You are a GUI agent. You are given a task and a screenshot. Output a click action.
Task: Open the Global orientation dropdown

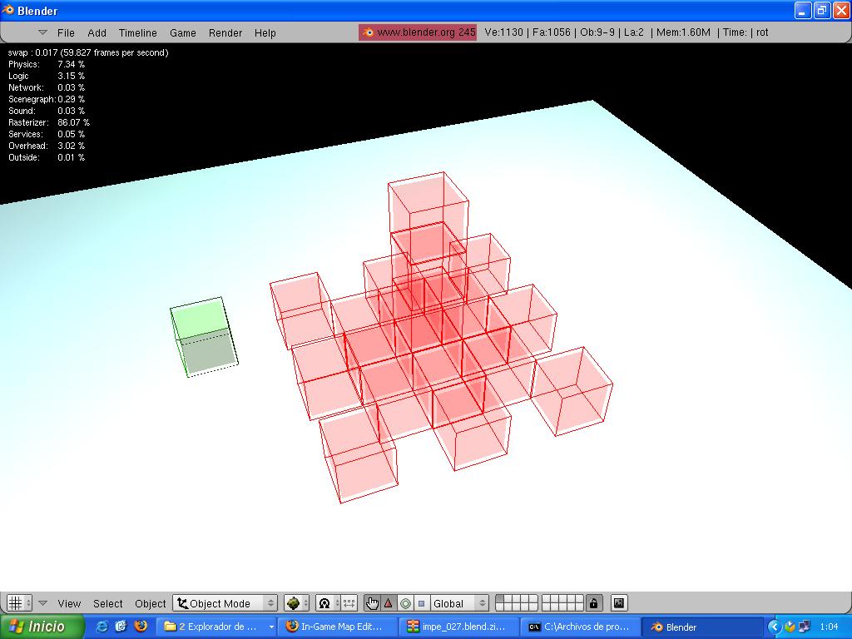pos(459,603)
